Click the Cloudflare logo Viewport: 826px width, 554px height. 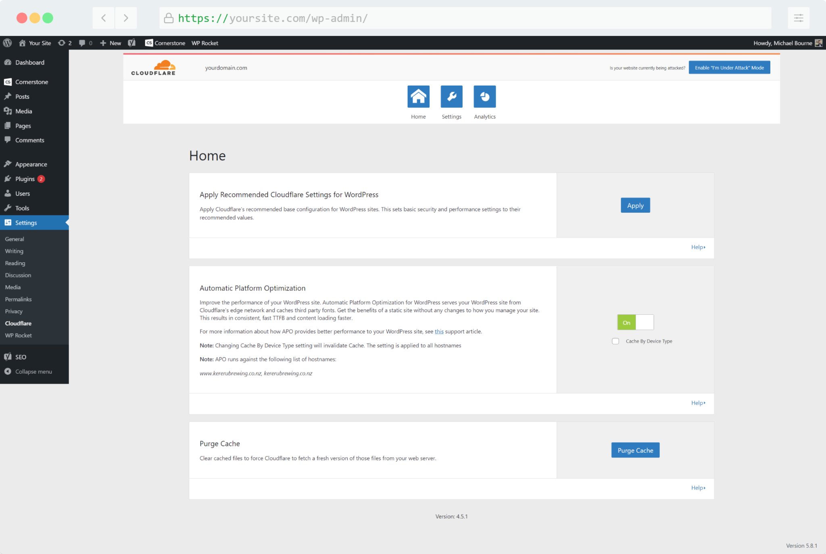tap(153, 67)
